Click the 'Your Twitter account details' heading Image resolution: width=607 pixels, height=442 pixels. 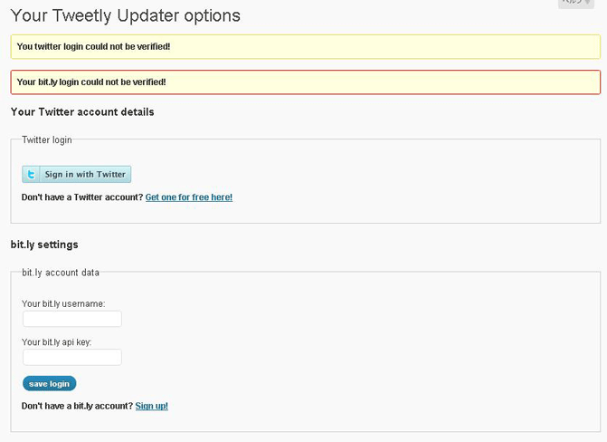click(82, 112)
